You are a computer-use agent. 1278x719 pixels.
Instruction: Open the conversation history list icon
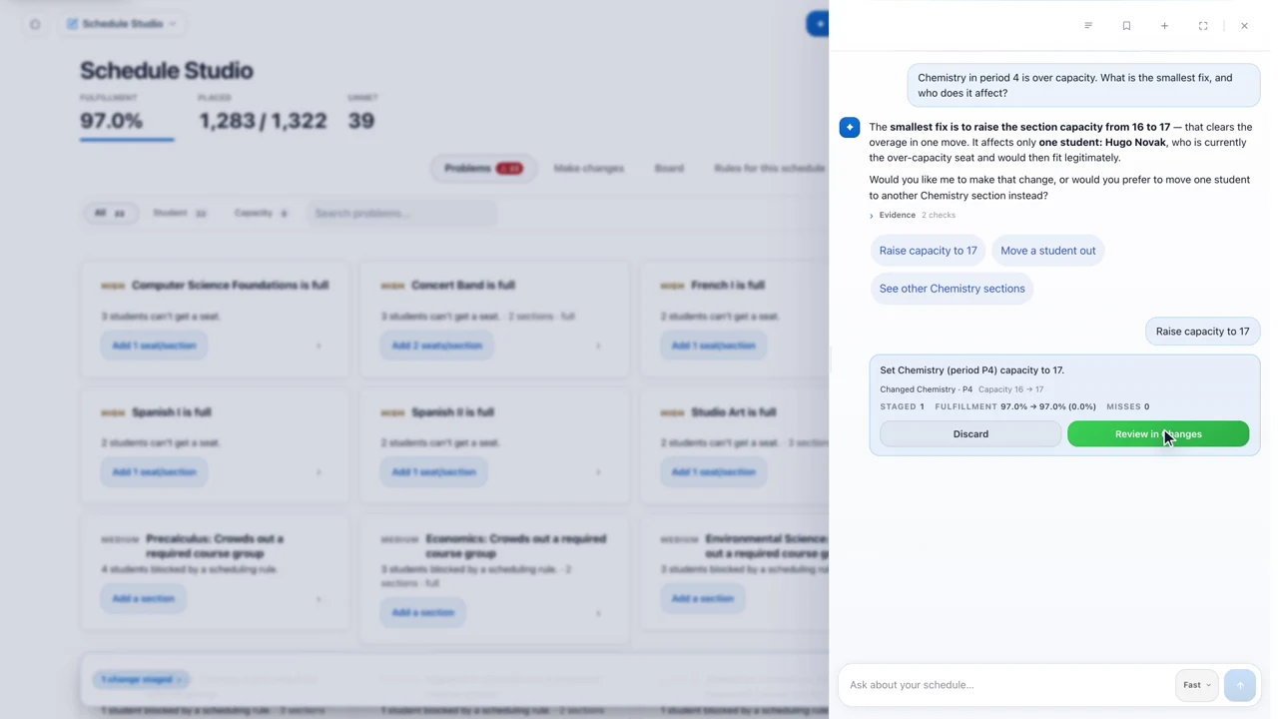click(x=1088, y=26)
